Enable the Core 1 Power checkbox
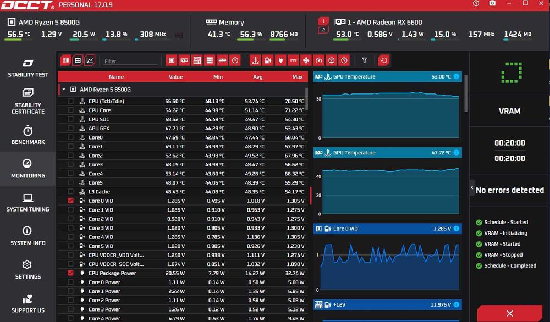Screen dimensions: 550x322 [x=70, y=291]
